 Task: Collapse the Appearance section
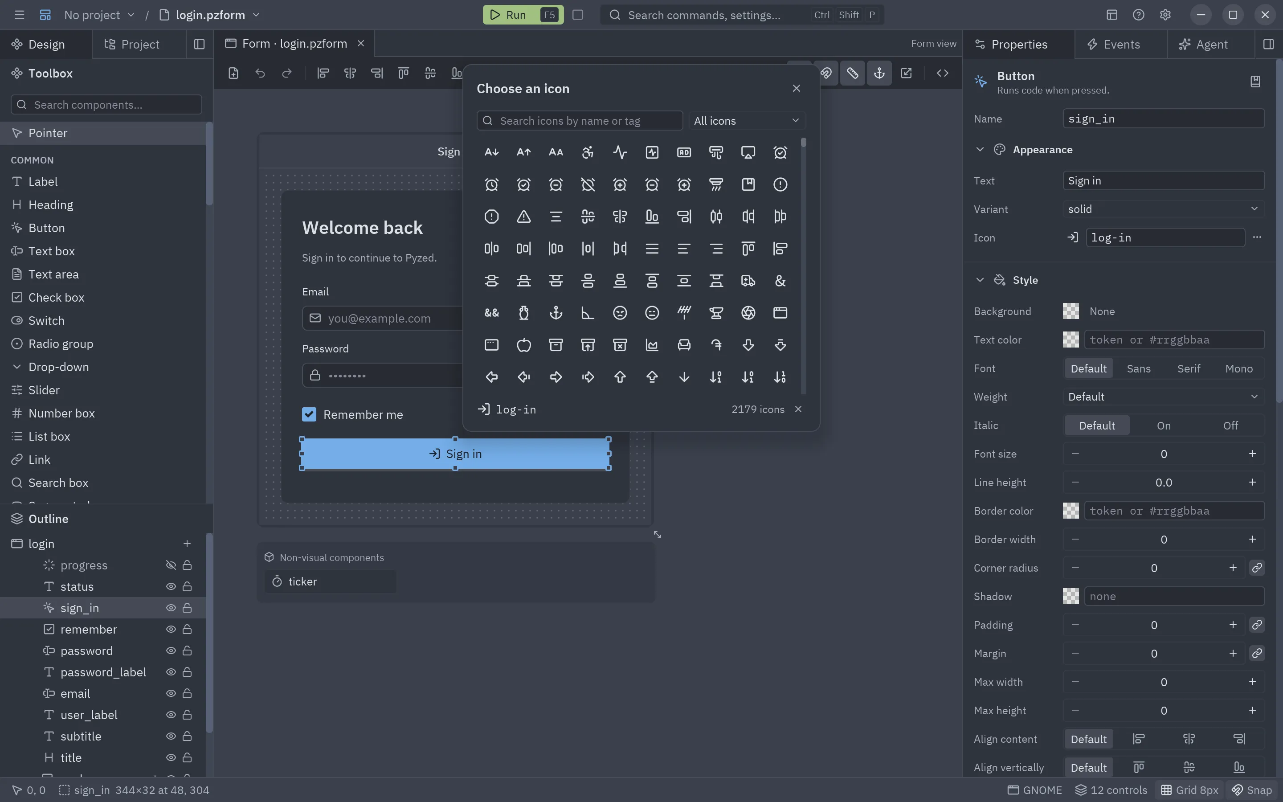(x=979, y=150)
